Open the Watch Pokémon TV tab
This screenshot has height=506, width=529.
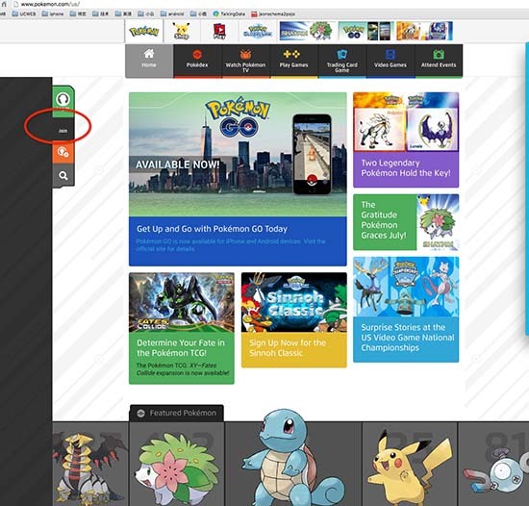tap(245, 61)
